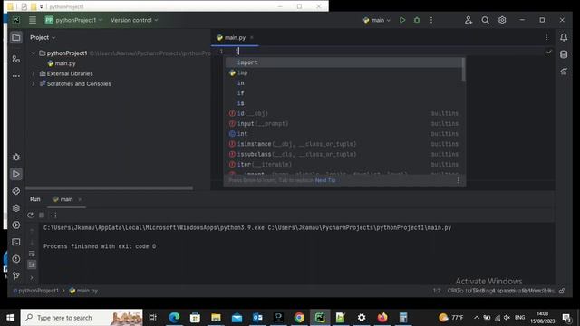Click main.py breadcrumb in status bar

coord(84,291)
